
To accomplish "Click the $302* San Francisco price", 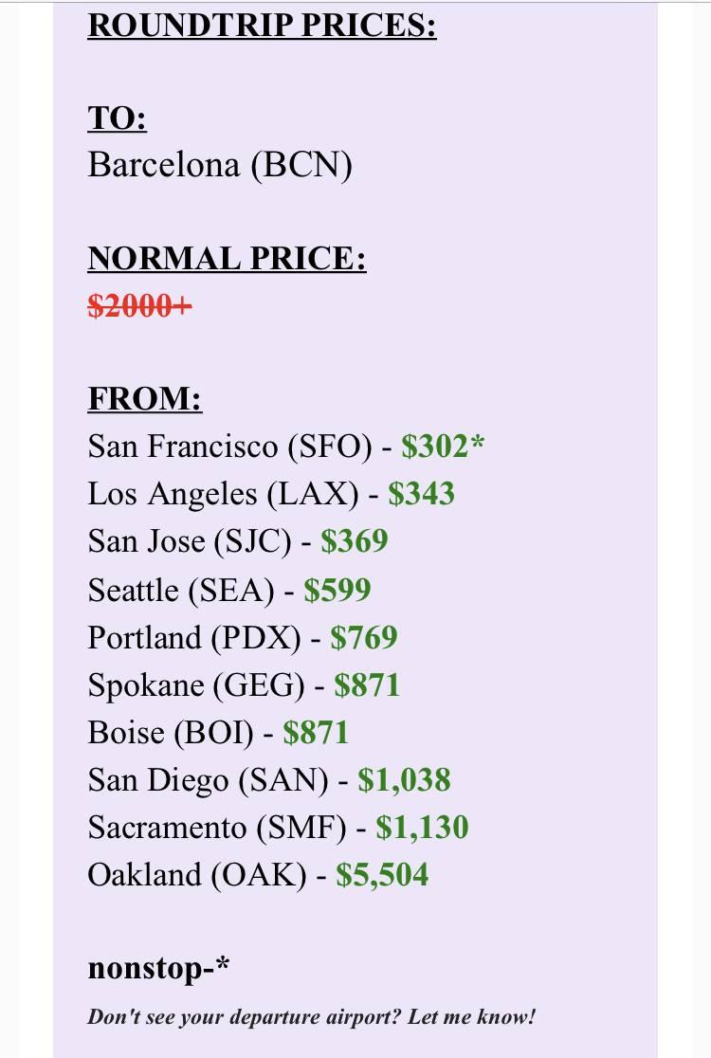I will click(x=443, y=446).
